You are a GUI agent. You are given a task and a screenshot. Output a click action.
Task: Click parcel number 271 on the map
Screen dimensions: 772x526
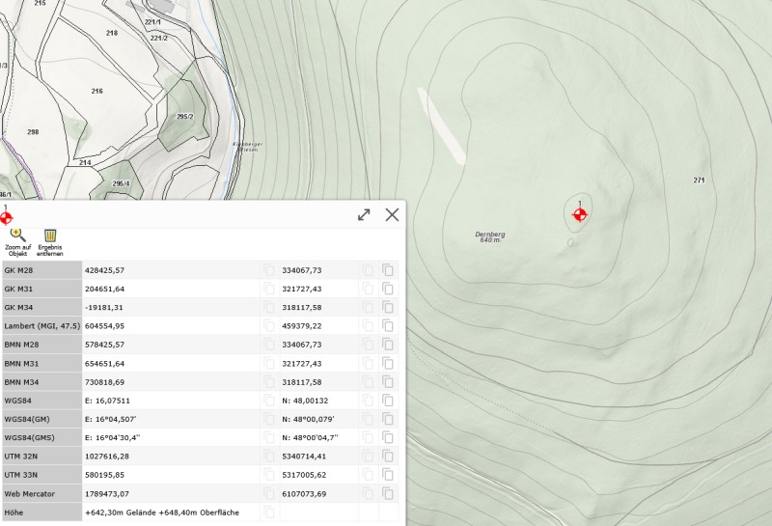(x=699, y=180)
